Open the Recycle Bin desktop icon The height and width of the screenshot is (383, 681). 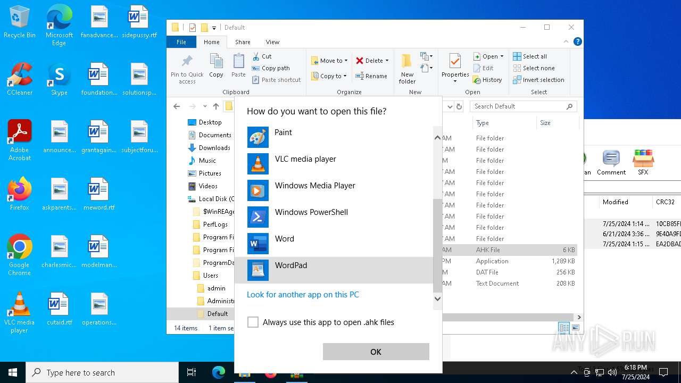click(20, 22)
